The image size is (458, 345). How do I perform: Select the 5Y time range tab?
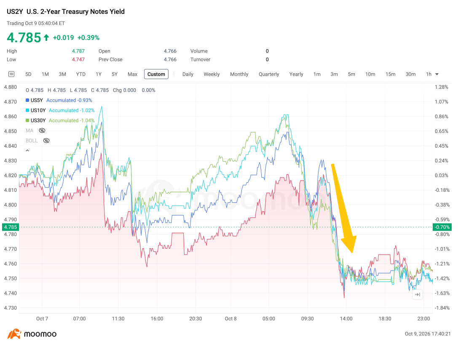tap(115, 74)
